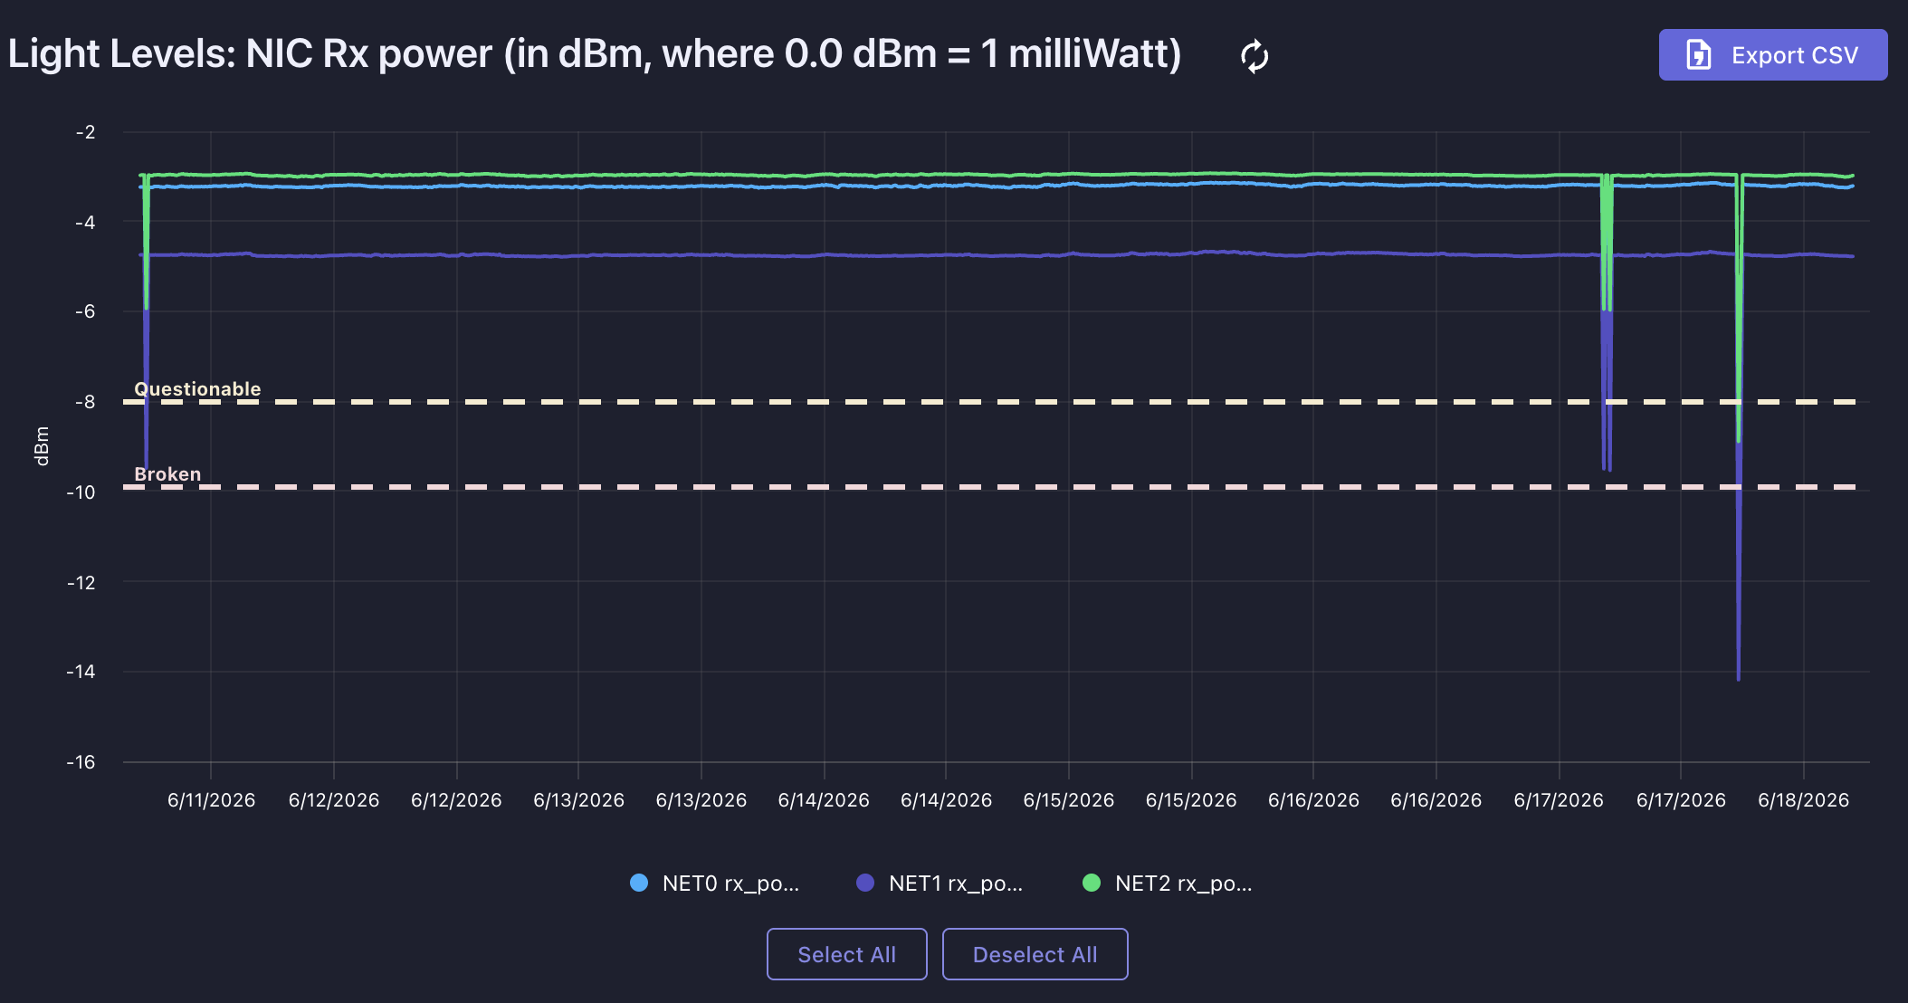This screenshot has height=1003, width=1908.
Task: Click the Select All button
Action: [x=847, y=954]
